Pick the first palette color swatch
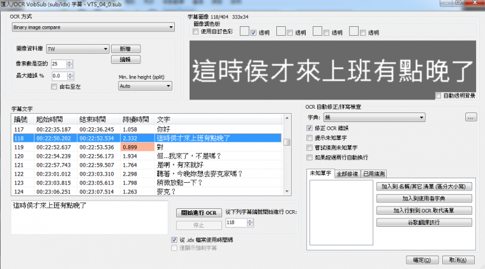This screenshot has height=269, width=485. click(244, 31)
